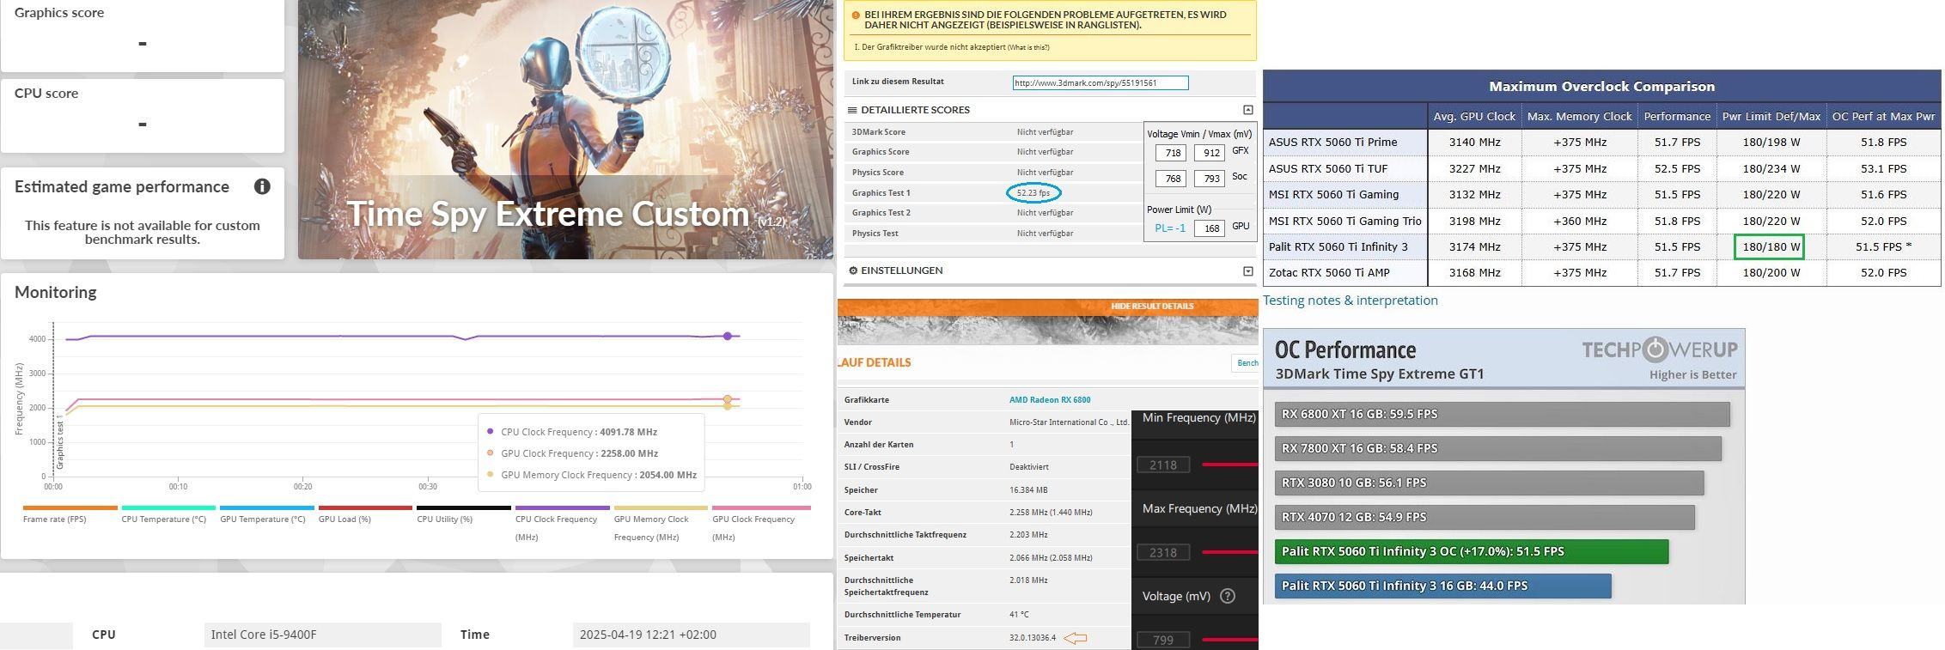The width and height of the screenshot is (1945, 650).
Task: Click the RTX 3080 10 GB: 56.1 FPS bar
Action: point(1489,483)
